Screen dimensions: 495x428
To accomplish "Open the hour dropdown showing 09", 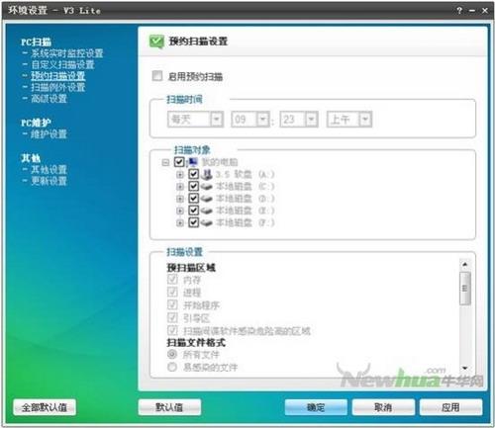I will pyautogui.click(x=263, y=120).
